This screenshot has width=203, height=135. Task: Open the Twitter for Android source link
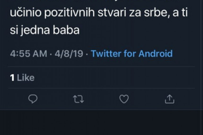coord(132,53)
